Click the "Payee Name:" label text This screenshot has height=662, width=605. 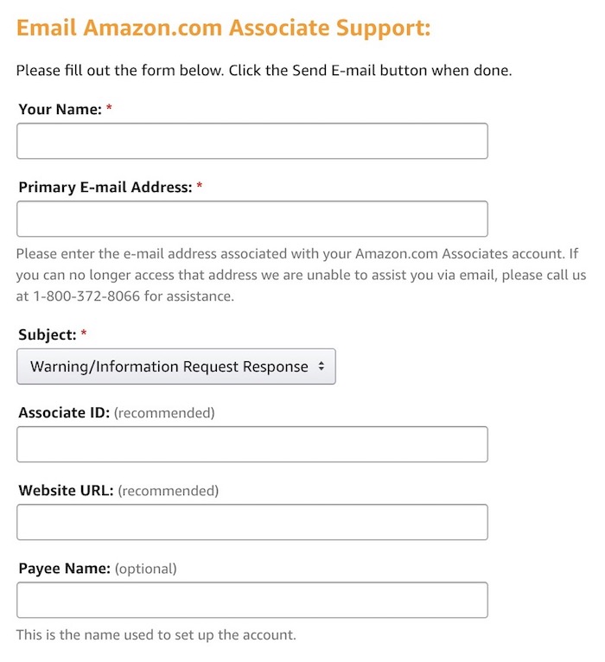[x=64, y=569]
